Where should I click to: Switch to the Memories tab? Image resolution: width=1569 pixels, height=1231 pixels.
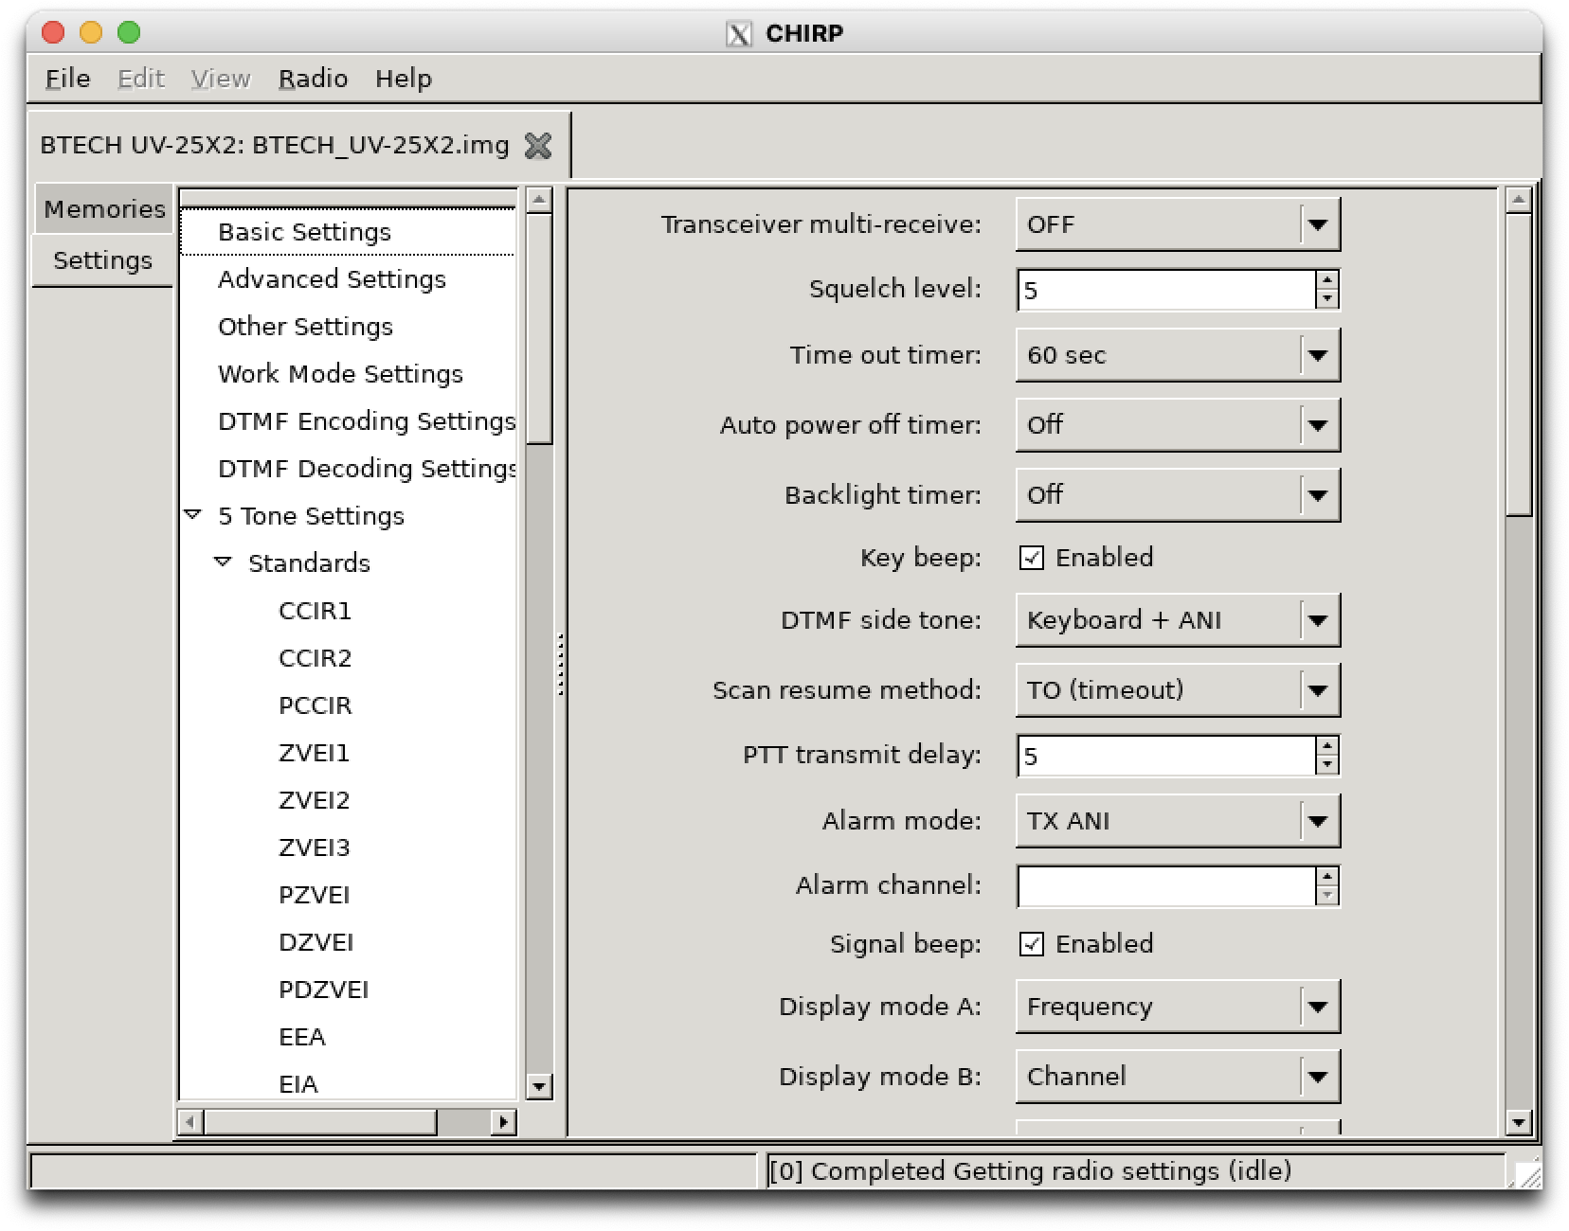pos(104,209)
